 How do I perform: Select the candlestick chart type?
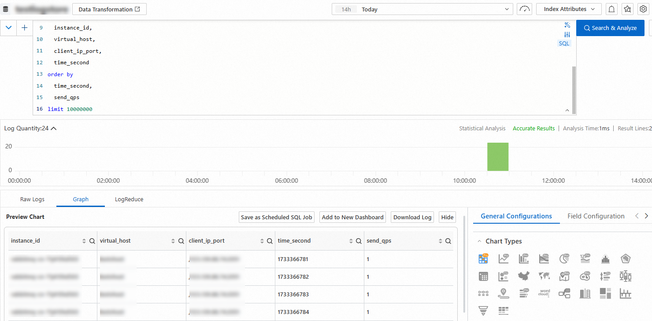(x=626, y=276)
